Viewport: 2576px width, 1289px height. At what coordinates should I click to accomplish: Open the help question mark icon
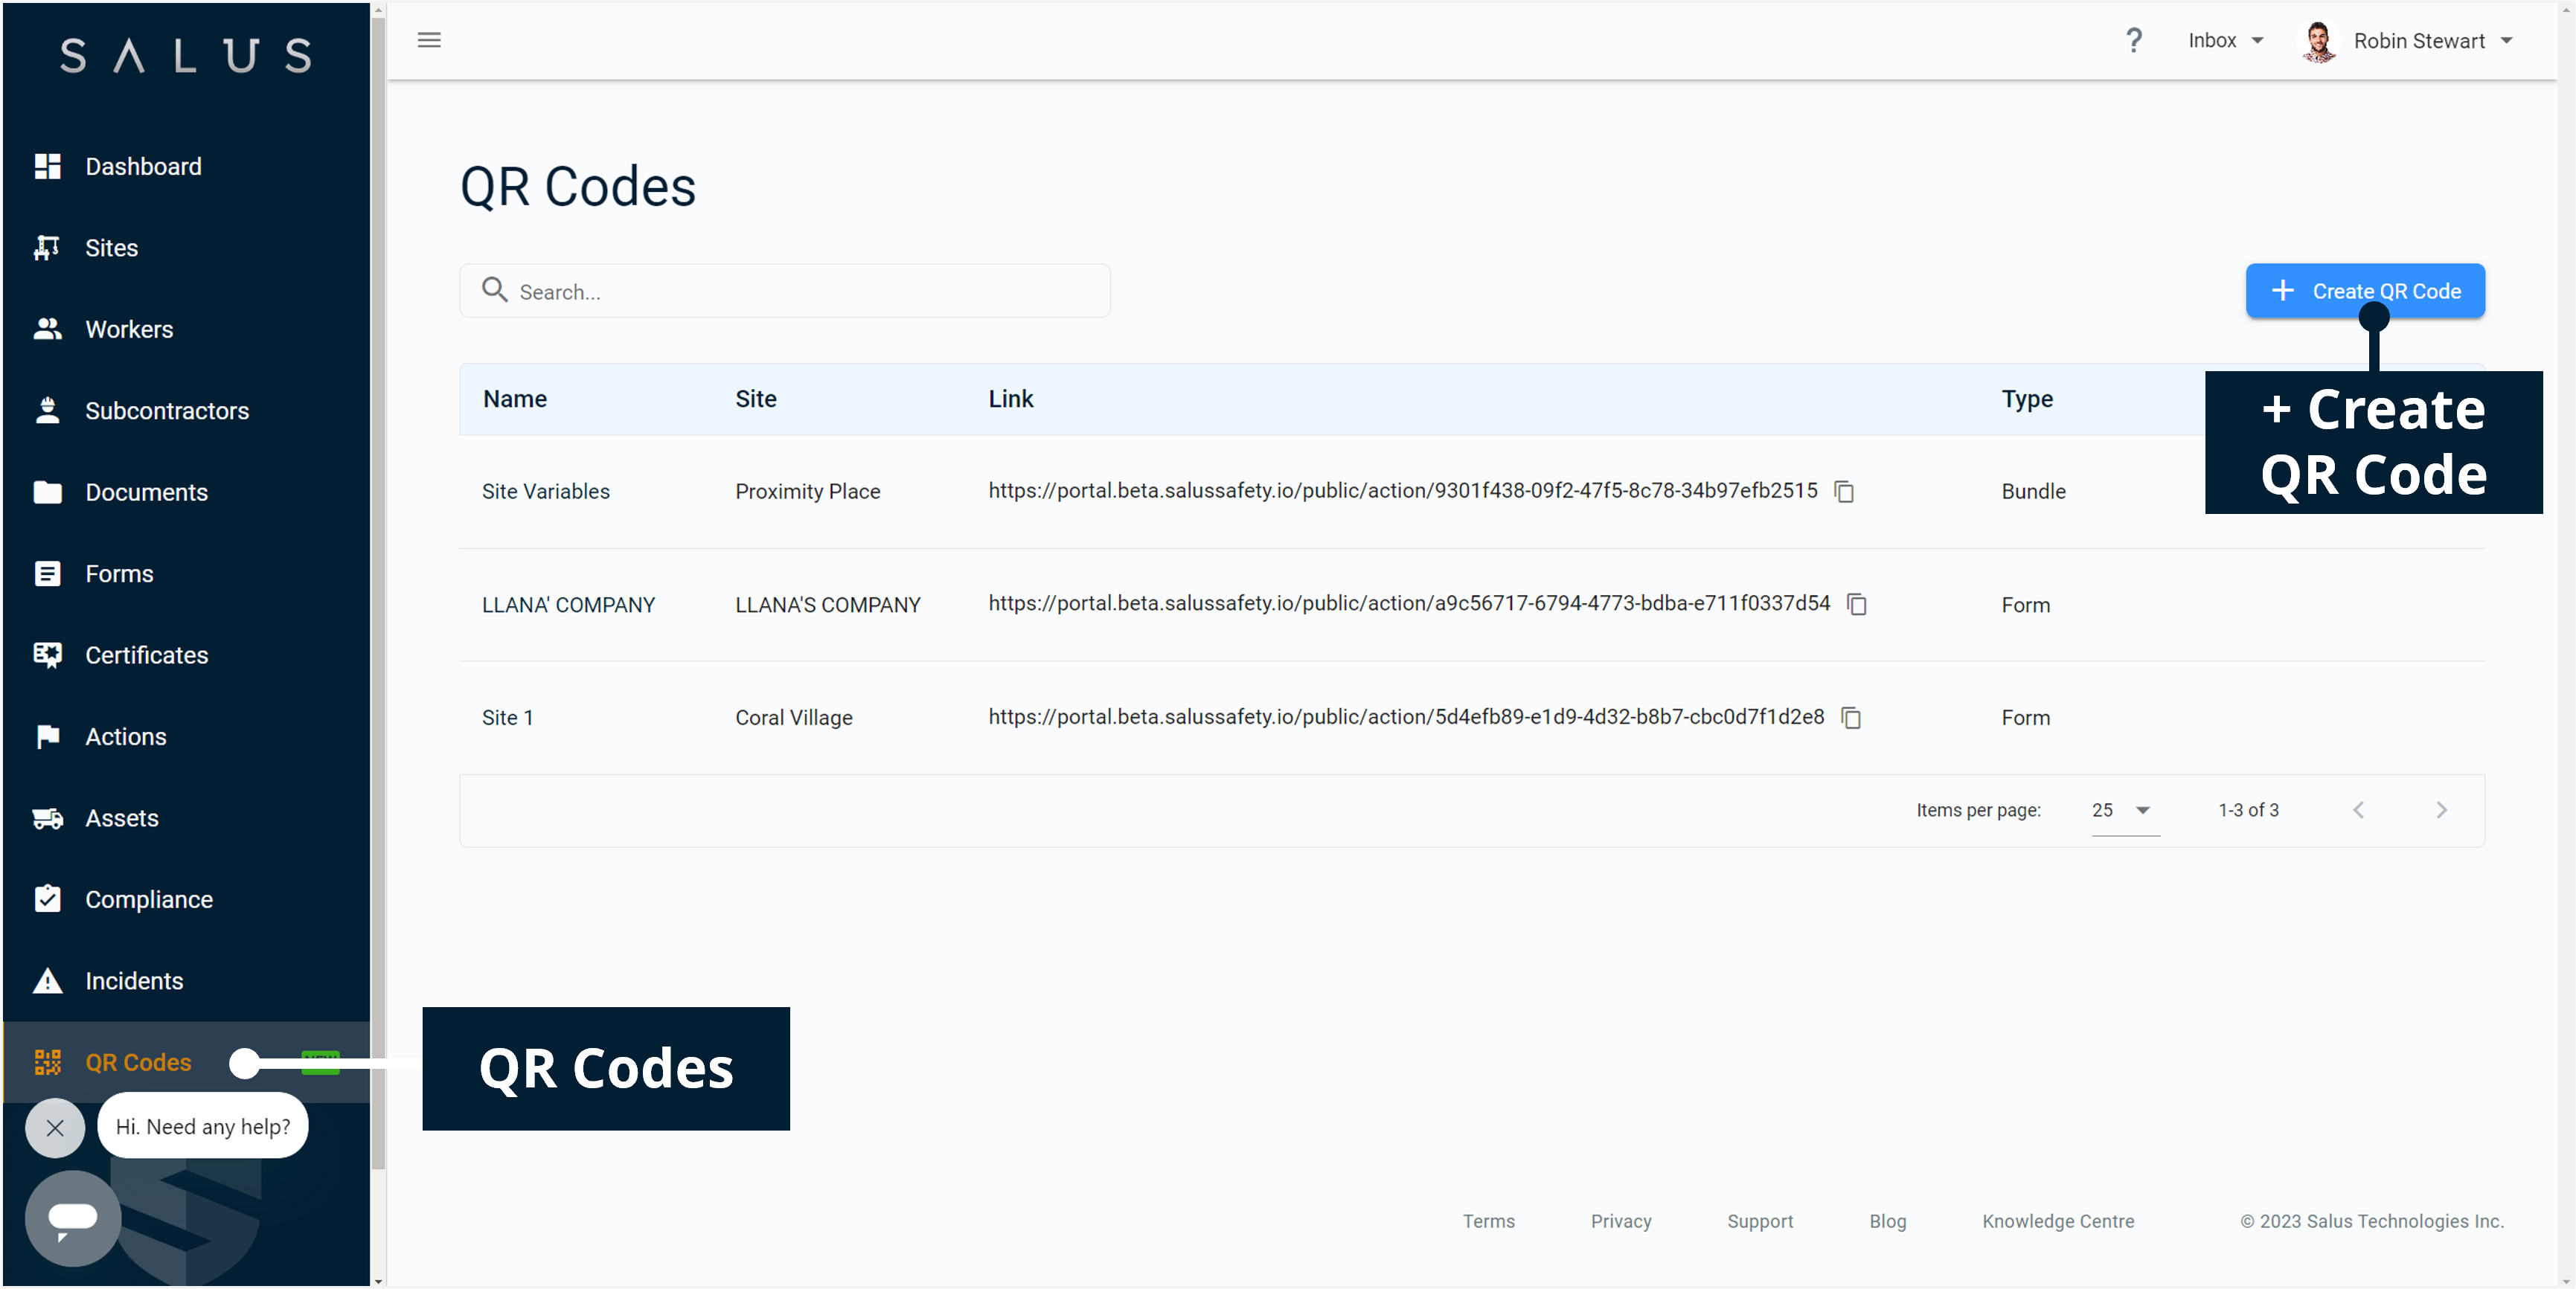click(x=2133, y=40)
